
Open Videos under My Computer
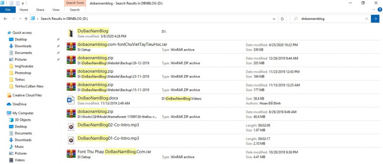coord(20,160)
